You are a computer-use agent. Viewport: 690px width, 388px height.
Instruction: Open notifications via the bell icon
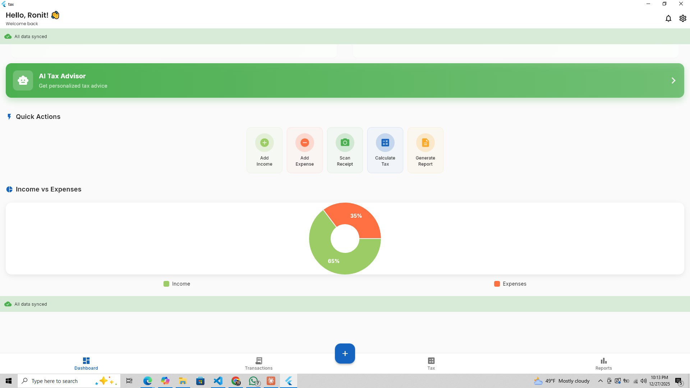668,18
